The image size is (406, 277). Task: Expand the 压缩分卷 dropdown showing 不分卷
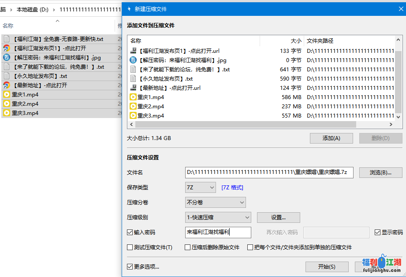[x=216, y=203]
